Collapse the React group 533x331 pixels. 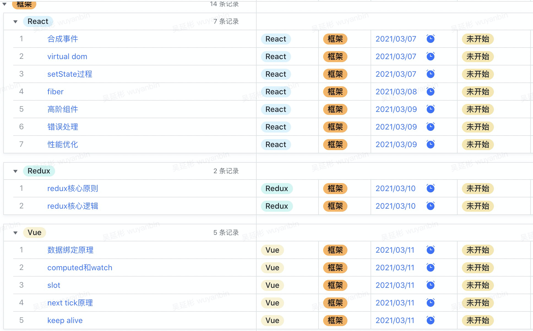click(x=15, y=21)
